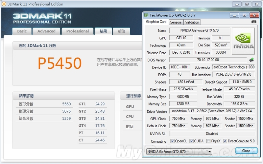This screenshot has width=263, height=164.
Task: Open the GeForce GTX 570 GPU dropdown
Action: coord(179,152)
